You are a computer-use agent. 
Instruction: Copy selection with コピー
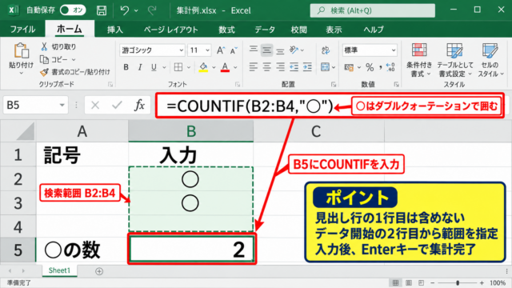point(54,60)
